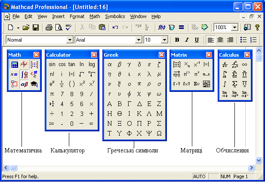Screen dimensions: 265x182
Task: Insert definite integral in Calculus palette
Action: pos(225,74)
